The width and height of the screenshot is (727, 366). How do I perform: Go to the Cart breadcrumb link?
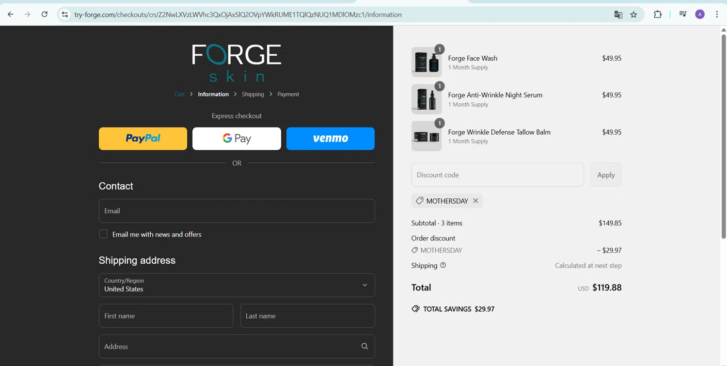click(x=179, y=94)
